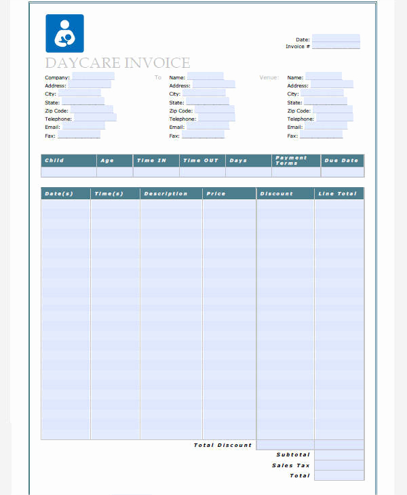Screen dimensions: 407x495
Task: Select the To section State field
Action: 208,101
